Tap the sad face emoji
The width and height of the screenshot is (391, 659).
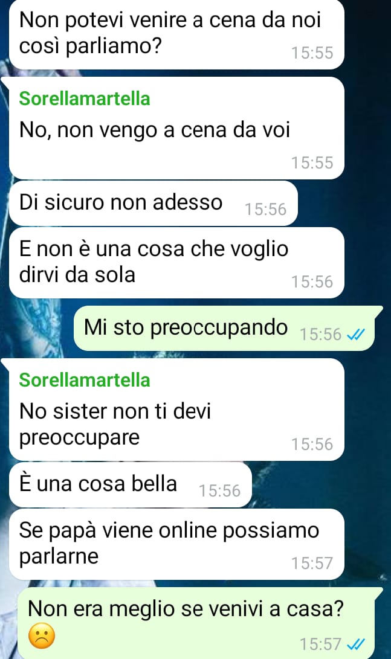click(x=42, y=635)
